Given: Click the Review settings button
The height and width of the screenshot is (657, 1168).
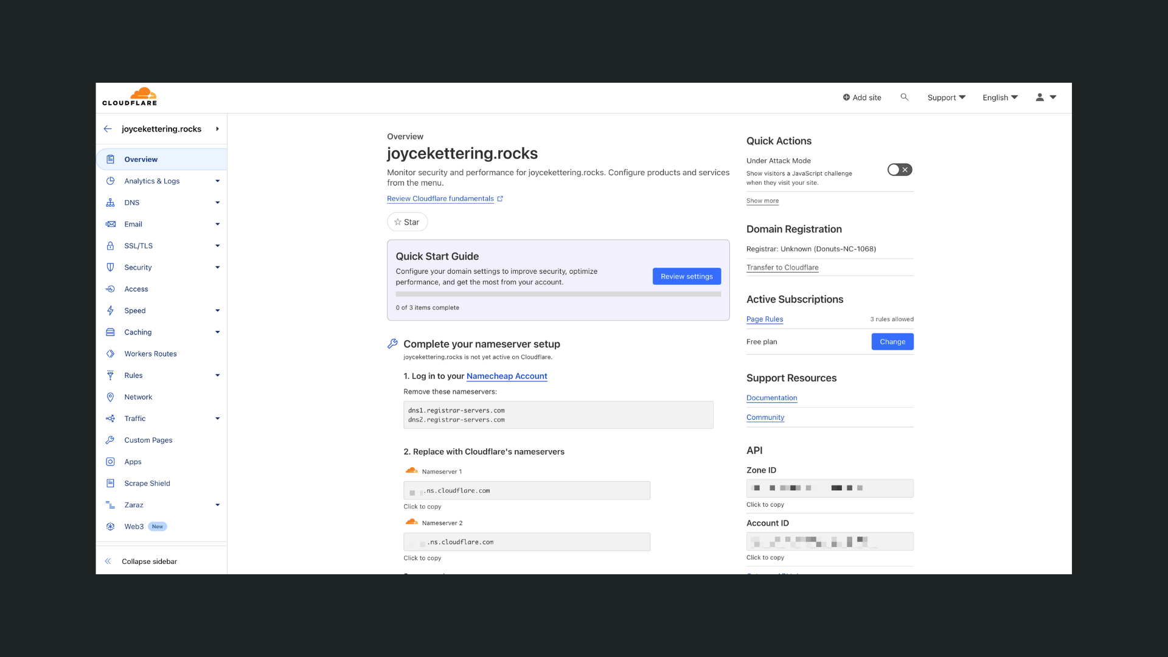Looking at the screenshot, I should [x=687, y=276].
